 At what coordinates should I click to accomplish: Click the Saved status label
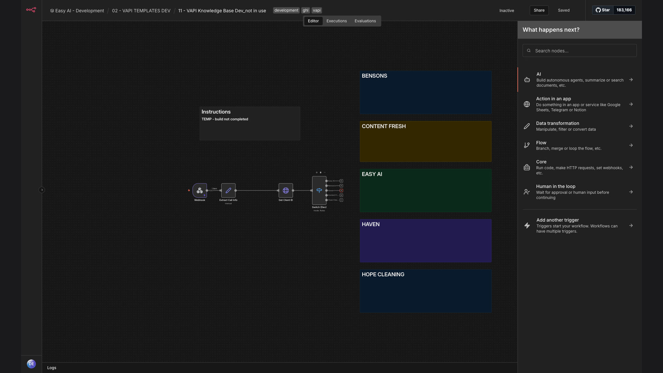[564, 10]
